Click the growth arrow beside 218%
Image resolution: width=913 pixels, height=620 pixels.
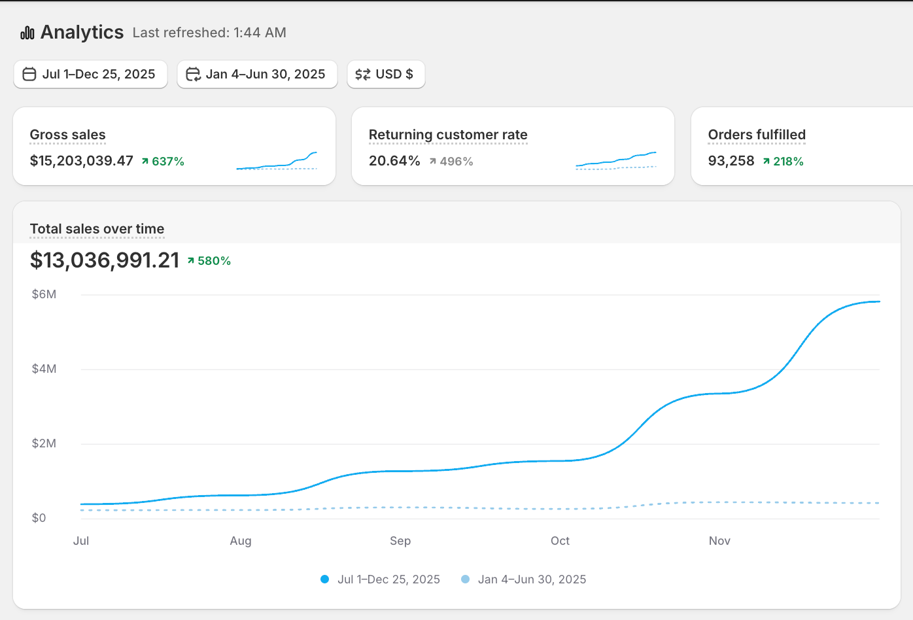765,161
